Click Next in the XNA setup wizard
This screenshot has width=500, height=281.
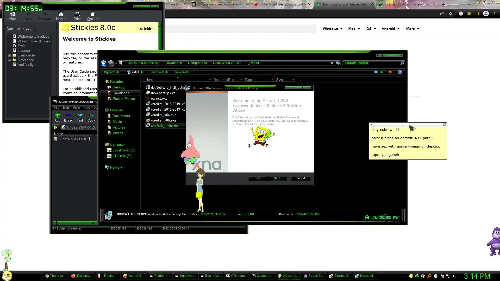coord(277,178)
